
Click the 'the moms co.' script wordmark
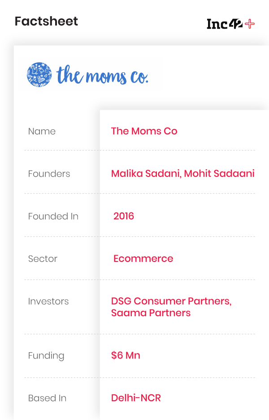102,75
